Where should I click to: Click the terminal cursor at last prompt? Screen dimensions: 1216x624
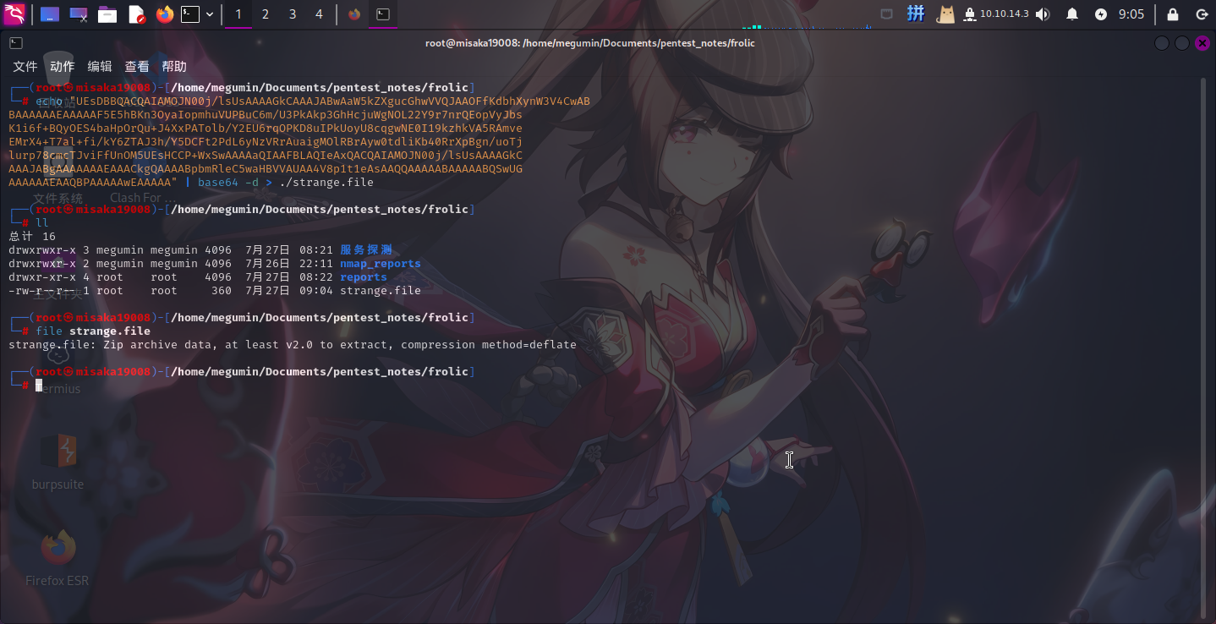coord(39,385)
